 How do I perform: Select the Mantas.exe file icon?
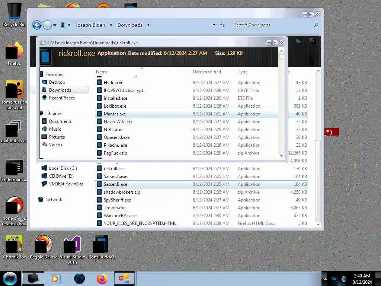99,114
